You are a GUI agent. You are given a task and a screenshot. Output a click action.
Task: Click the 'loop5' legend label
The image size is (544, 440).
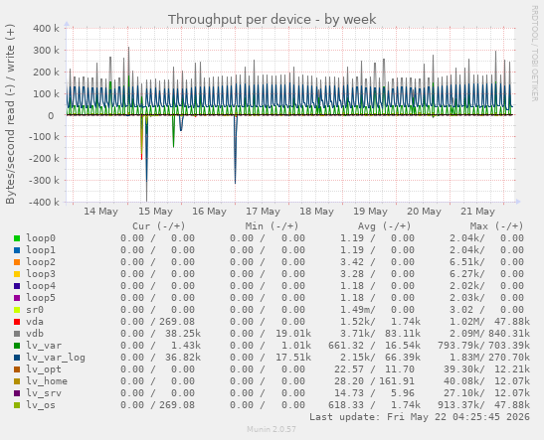[41, 298]
